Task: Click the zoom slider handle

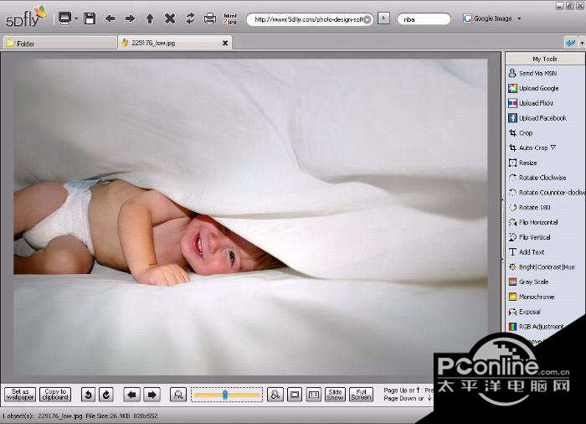Action: (225, 395)
